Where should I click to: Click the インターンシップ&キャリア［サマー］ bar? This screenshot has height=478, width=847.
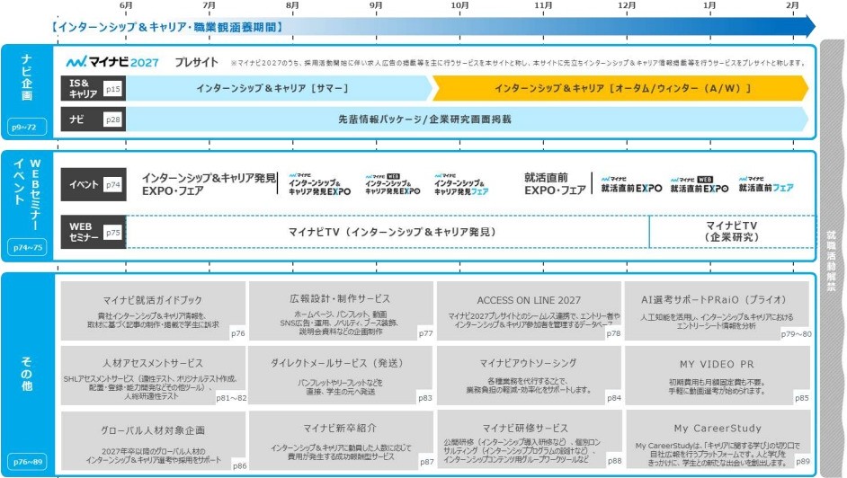pyautogui.click(x=278, y=88)
